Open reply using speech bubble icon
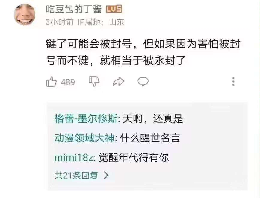The width and height of the screenshot is (260, 198). (x=143, y=82)
